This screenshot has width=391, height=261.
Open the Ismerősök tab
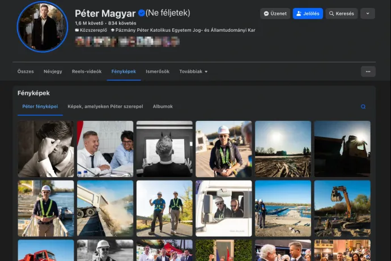(x=158, y=71)
